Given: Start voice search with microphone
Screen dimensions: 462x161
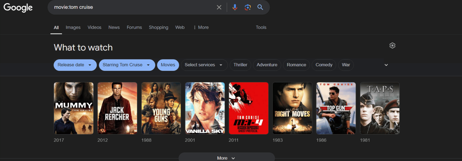Looking at the screenshot, I should (x=235, y=7).
